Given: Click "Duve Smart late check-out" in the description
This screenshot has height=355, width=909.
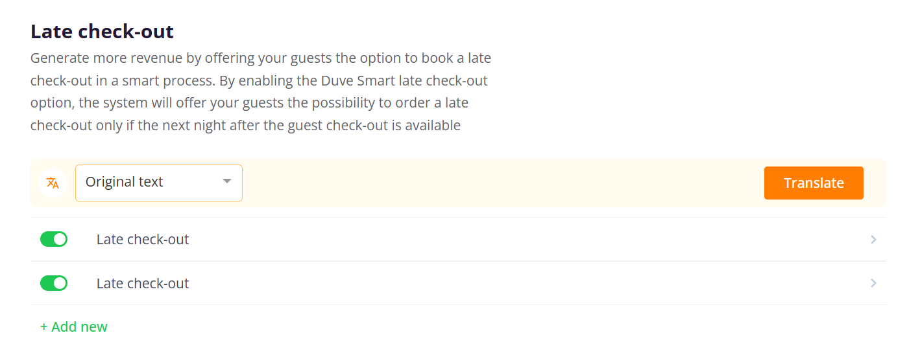Looking at the screenshot, I should (404, 82).
